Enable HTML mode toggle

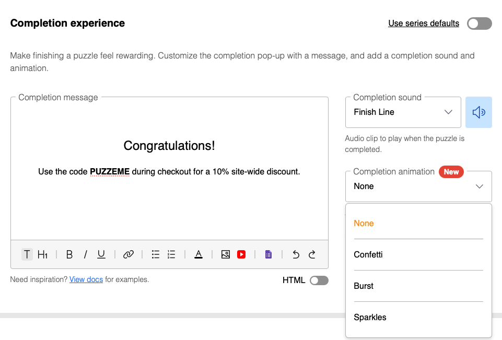[x=319, y=280]
